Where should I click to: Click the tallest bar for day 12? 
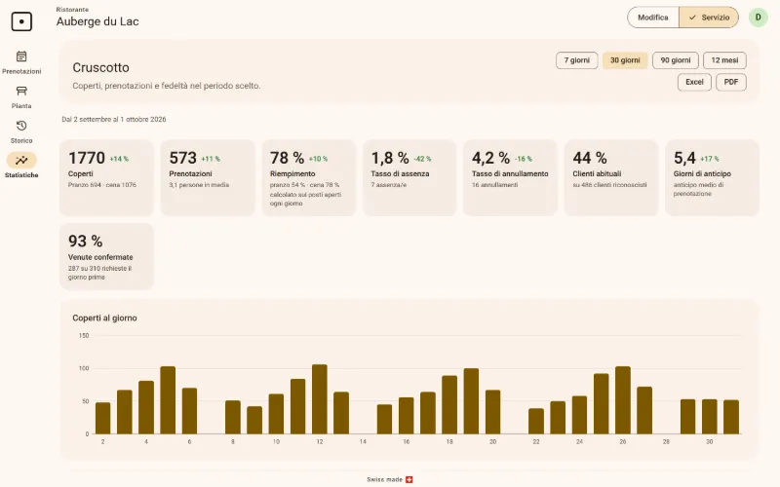[x=320, y=399]
